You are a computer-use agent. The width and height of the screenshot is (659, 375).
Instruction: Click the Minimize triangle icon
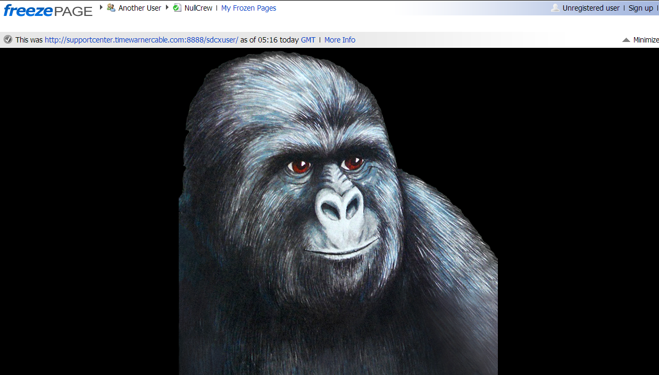pyautogui.click(x=627, y=40)
